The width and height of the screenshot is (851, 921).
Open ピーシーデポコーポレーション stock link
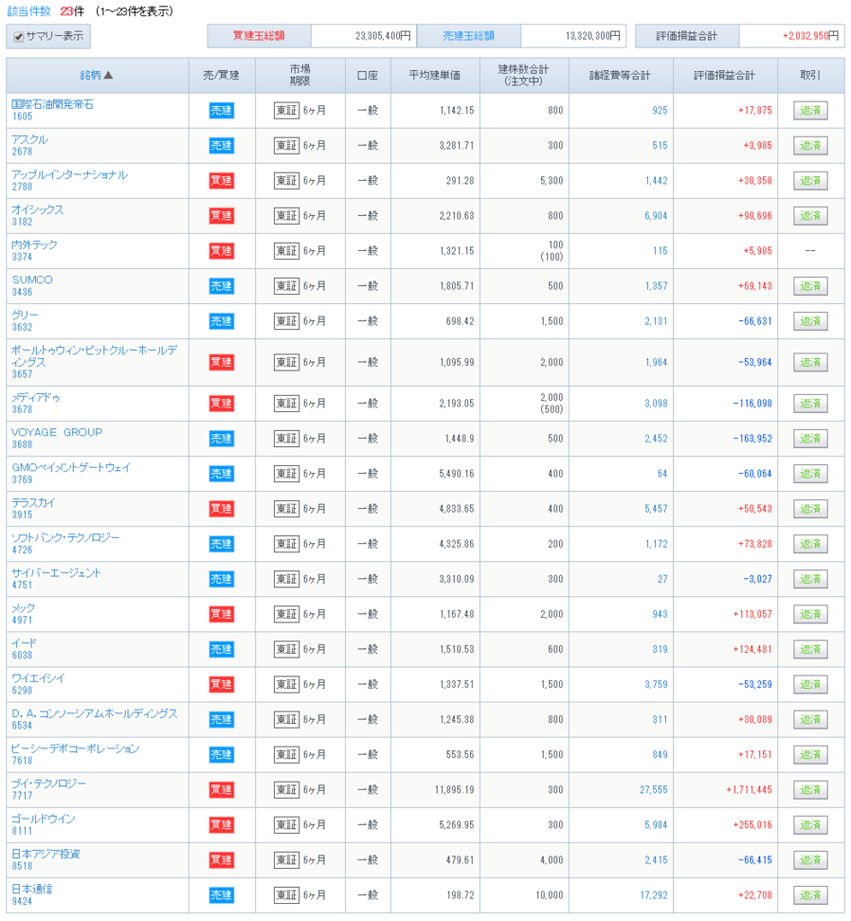pos(75,748)
